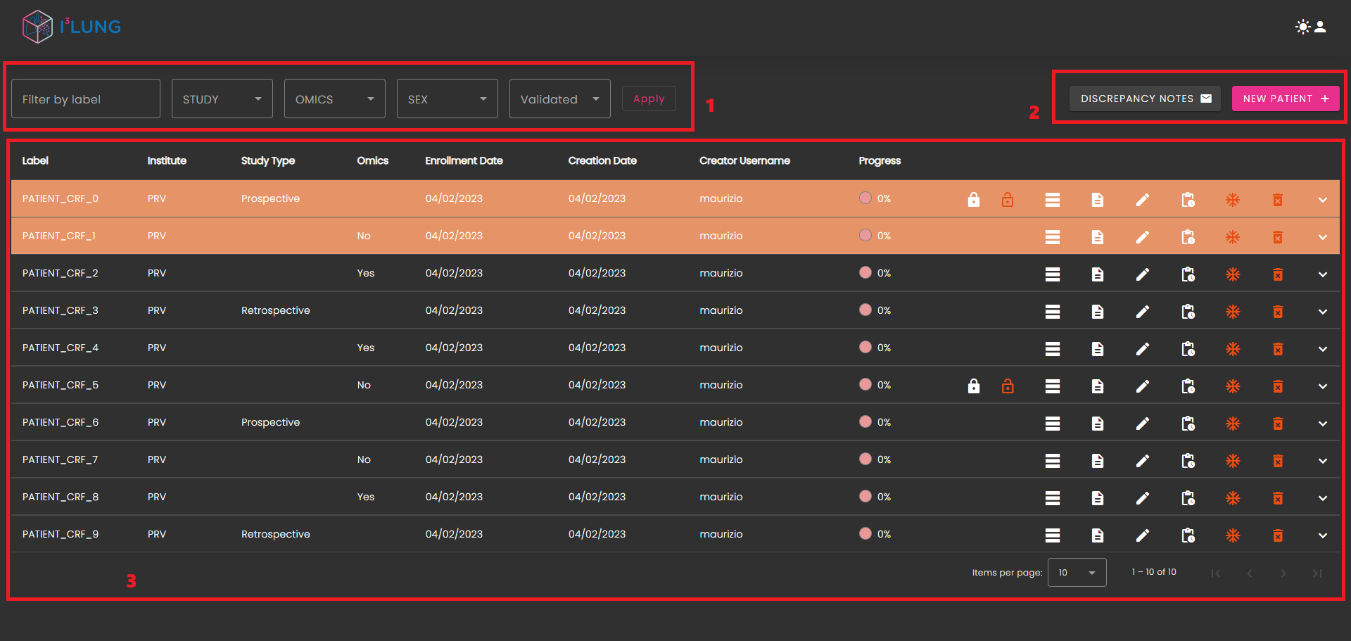
Task: Open the list view icon for PATIENT_CRF_2
Action: [x=1052, y=274]
